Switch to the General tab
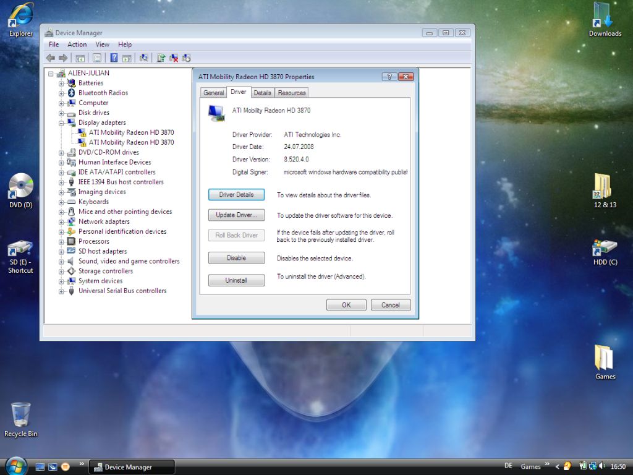 [213, 93]
